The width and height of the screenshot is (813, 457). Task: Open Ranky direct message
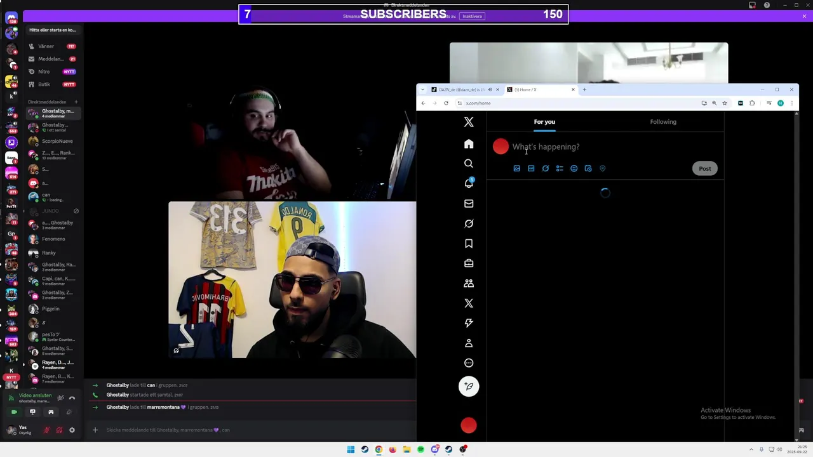coord(52,253)
